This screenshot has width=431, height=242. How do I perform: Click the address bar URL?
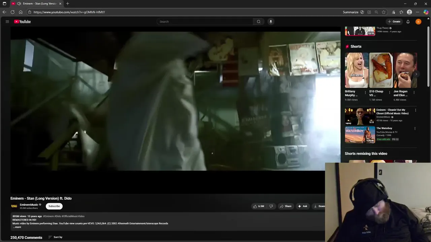(69, 12)
